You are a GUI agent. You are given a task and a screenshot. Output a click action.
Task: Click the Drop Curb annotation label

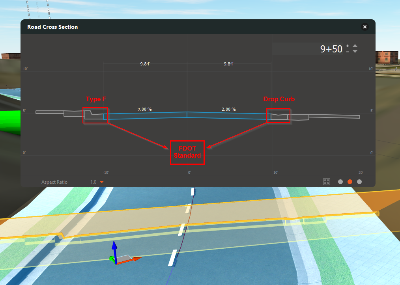coord(279,99)
